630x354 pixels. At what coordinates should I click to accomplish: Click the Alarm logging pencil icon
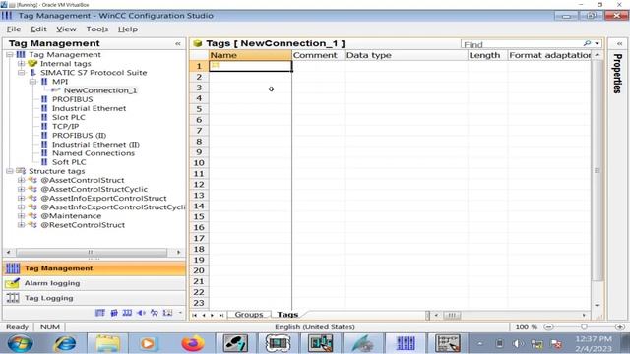click(13, 283)
